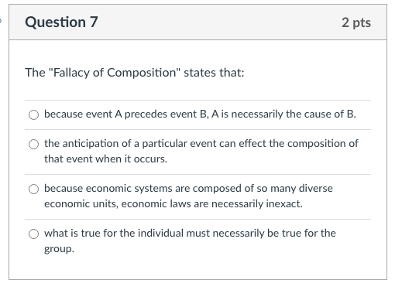Viewport: 402px width, 297px height.
Task: Click the words 'states that:' in the prompt
Action: click(x=214, y=73)
